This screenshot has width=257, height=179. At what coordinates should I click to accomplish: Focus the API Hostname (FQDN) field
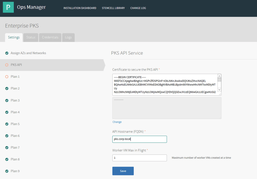(139, 139)
